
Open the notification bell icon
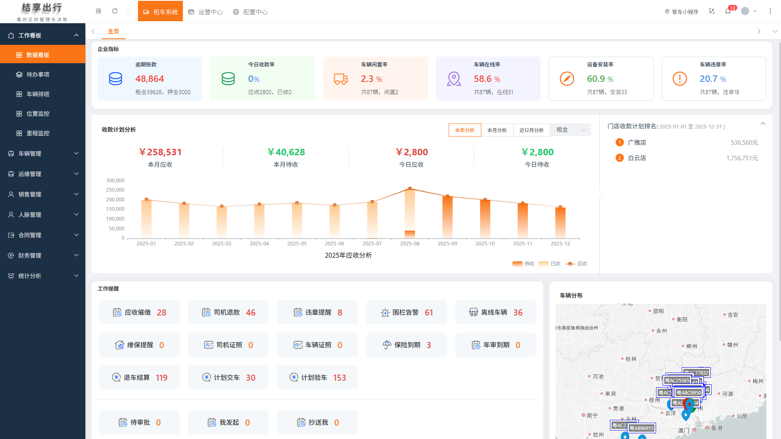click(728, 11)
